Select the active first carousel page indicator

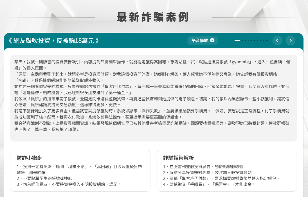click(x=237, y=41)
